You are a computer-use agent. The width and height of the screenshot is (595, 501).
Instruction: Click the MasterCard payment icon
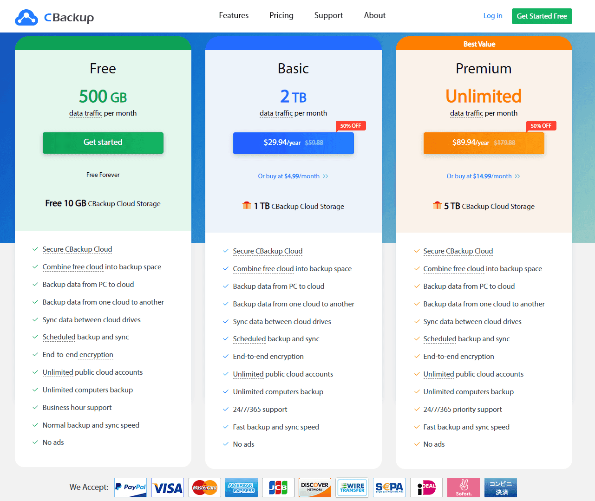204,488
